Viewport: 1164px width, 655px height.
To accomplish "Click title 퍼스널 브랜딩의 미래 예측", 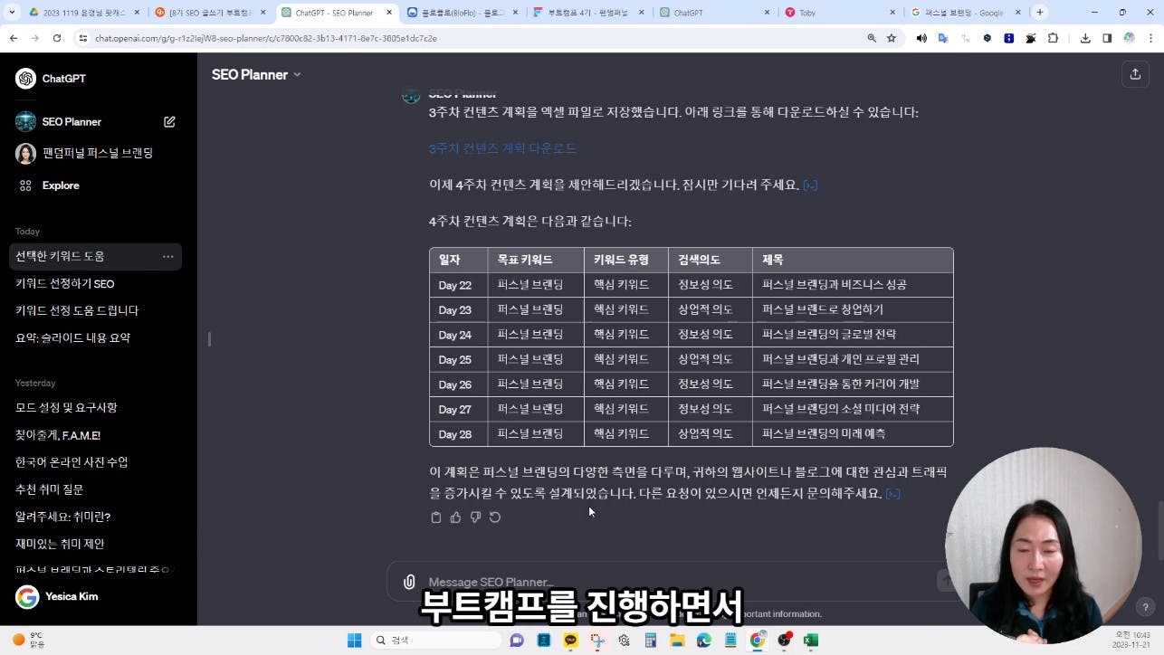I will click(824, 433).
